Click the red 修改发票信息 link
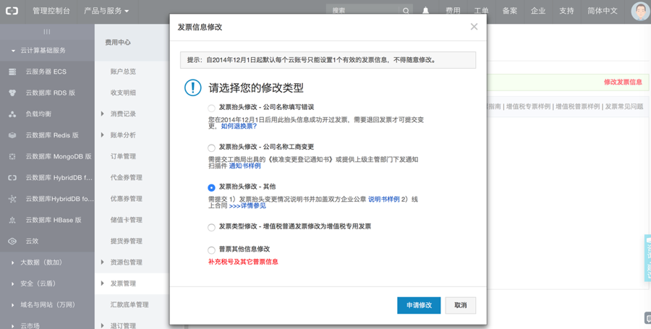 point(623,82)
